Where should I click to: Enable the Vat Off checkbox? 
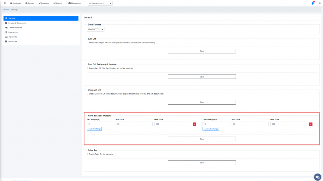(x=88, y=42)
